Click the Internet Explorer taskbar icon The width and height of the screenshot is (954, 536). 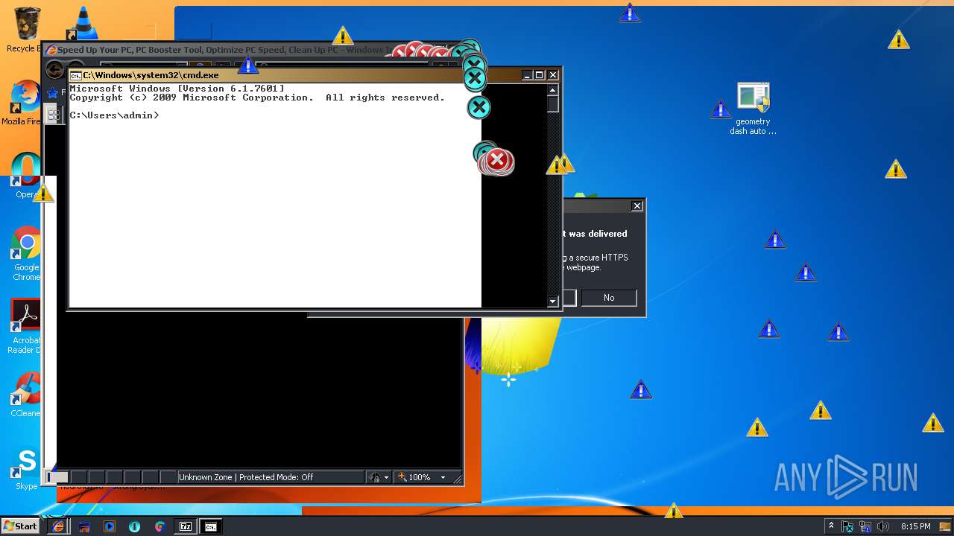[58, 526]
